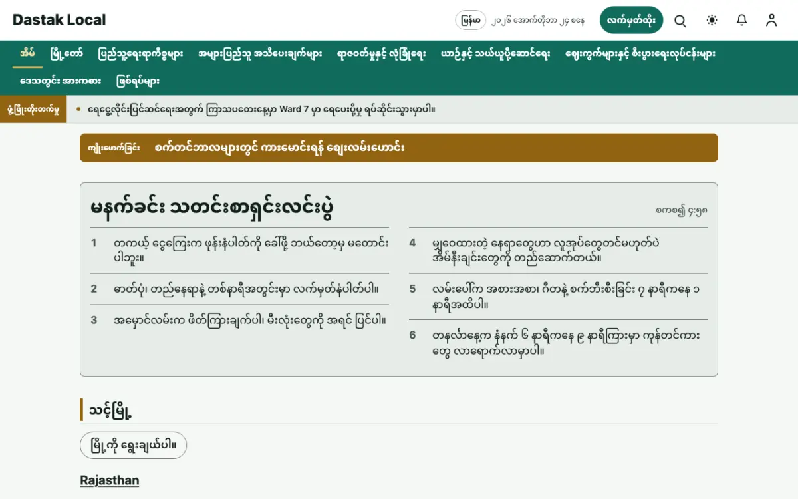Select the အိမ် home tab
Image resolution: width=798 pixels, height=499 pixels.
(x=27, y=54)
